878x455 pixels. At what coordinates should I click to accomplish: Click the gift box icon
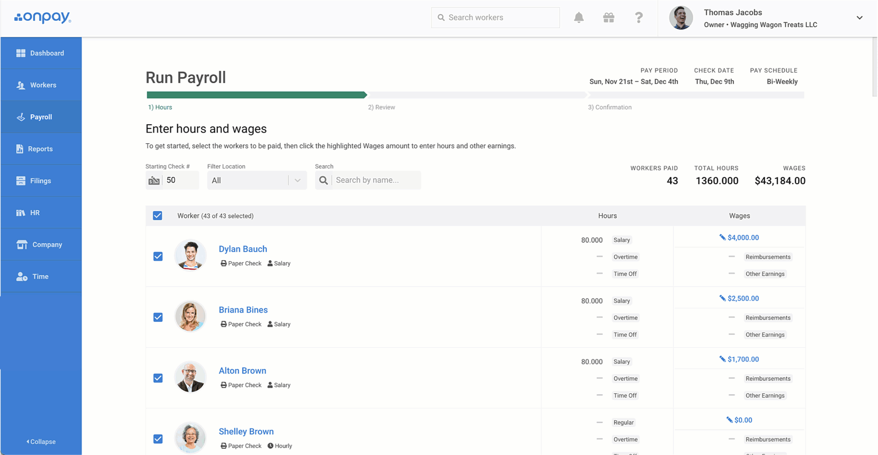point(608,17)
